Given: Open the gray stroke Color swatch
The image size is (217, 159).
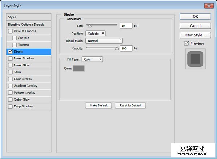Looking at the screenshot, I should click(x=79, y=69).
